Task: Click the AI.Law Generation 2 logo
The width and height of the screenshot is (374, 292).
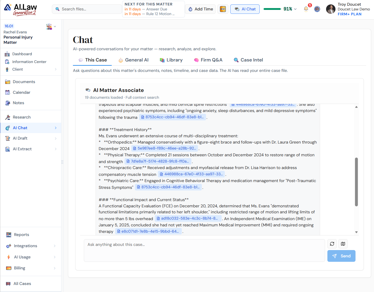Action: 21,10
